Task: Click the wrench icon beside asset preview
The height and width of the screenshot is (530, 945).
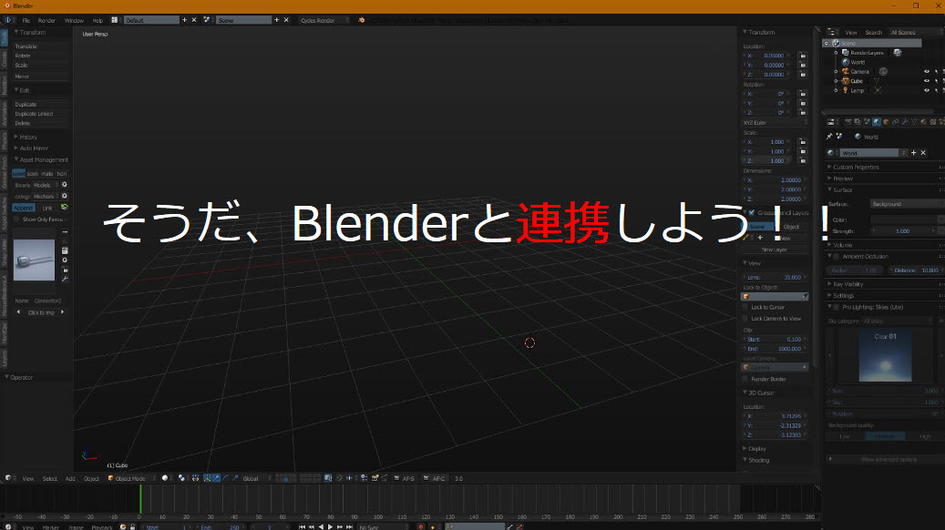Action: (x=65, y=280)
